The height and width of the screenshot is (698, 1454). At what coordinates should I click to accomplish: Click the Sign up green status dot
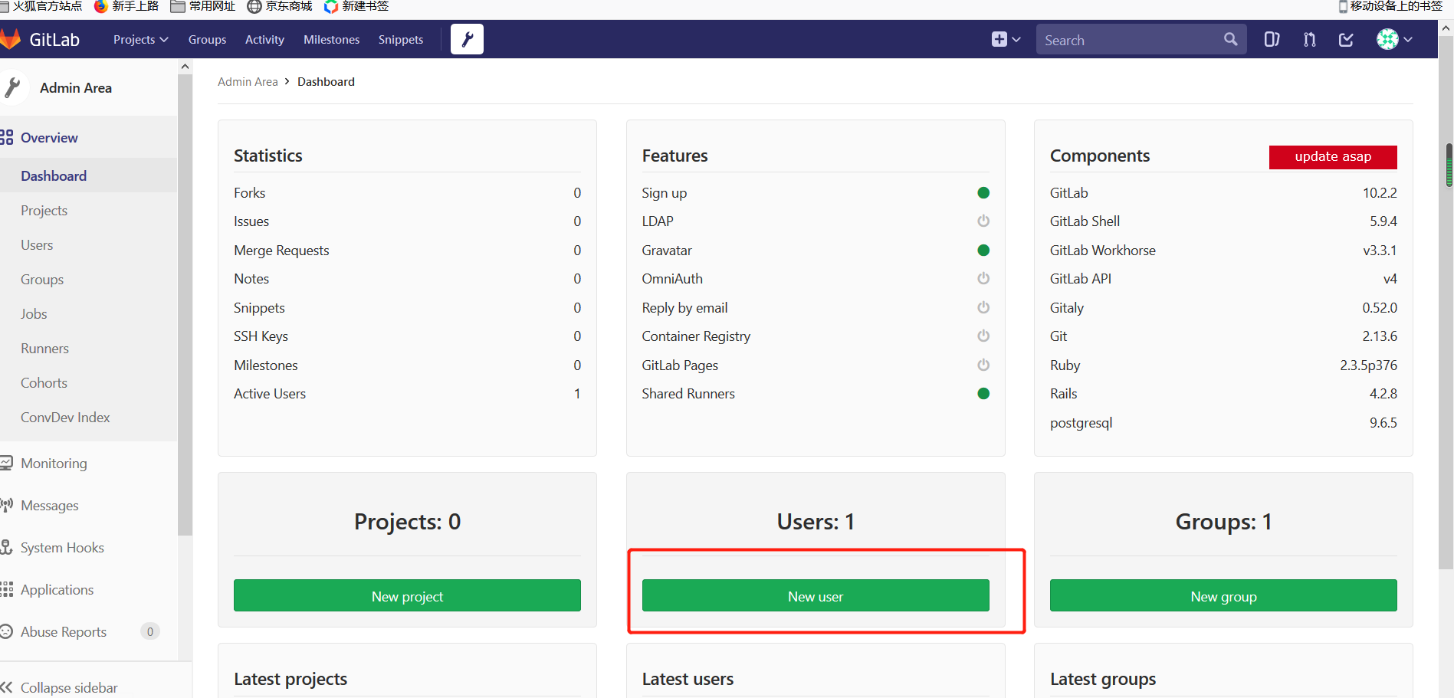(x=983, y=193)
